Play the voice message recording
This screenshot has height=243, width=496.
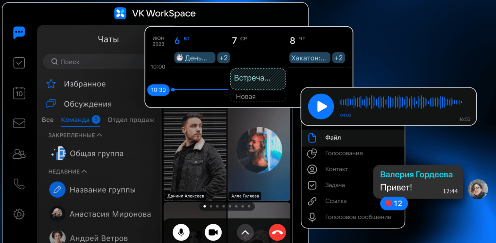click(x=321, y=106)
